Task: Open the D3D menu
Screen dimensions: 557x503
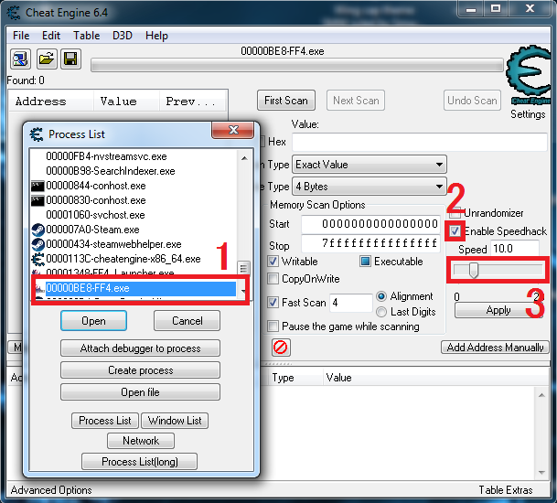Action: tap(123, 36)
